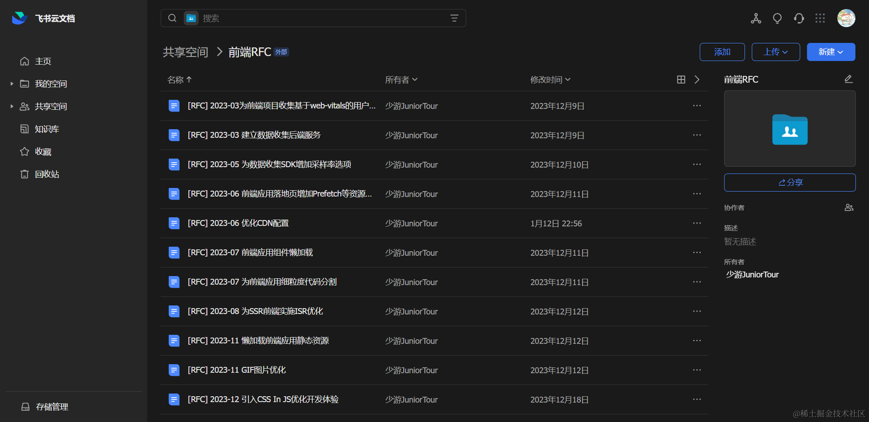
Task: Click the lightbulb tips icon
Action: pos(777,18)
